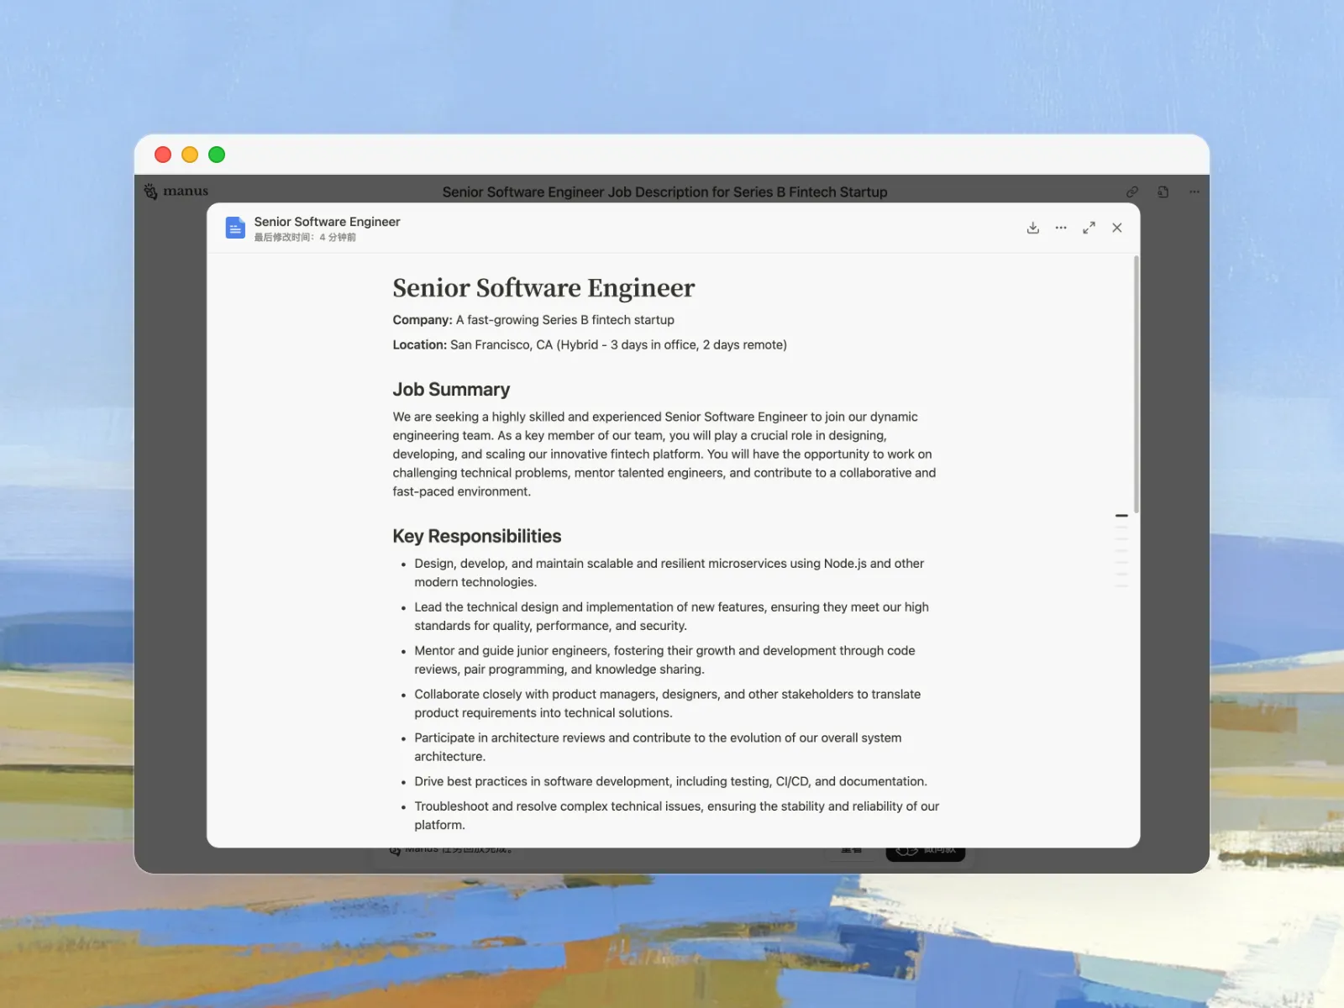Open the document's more options menu
1344x1008 pixels.
(x=1061, y=228)
